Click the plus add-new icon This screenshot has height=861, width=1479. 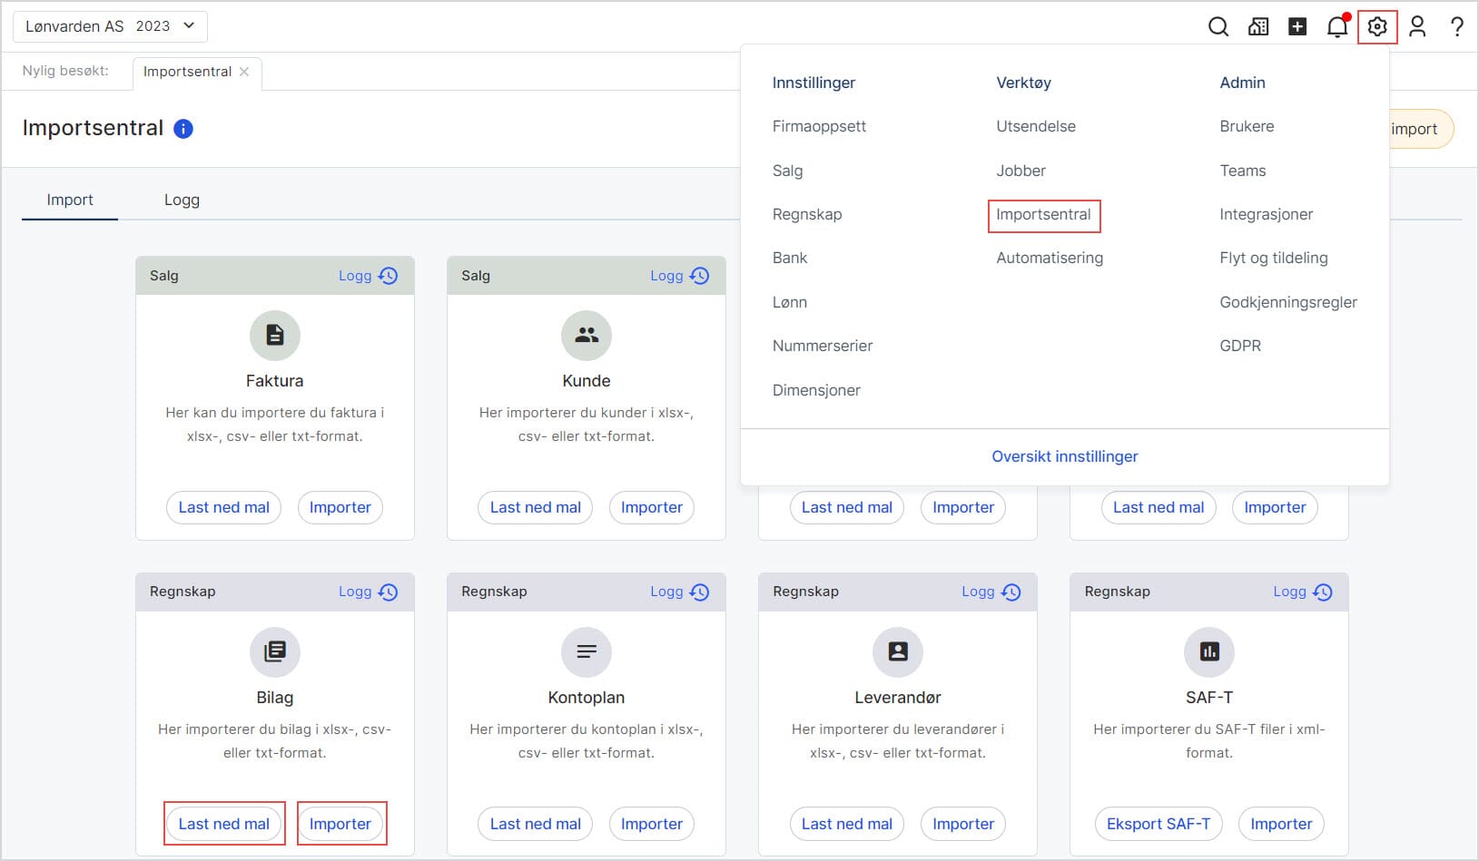click(1297, 27)
